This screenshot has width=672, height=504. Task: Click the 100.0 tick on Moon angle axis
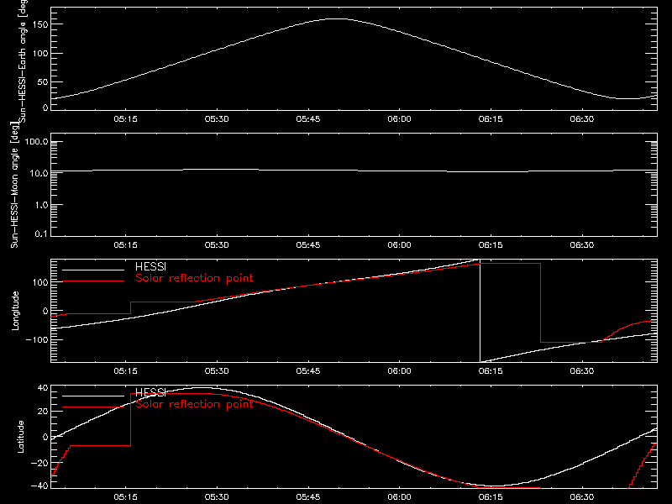tap(36, 142)
